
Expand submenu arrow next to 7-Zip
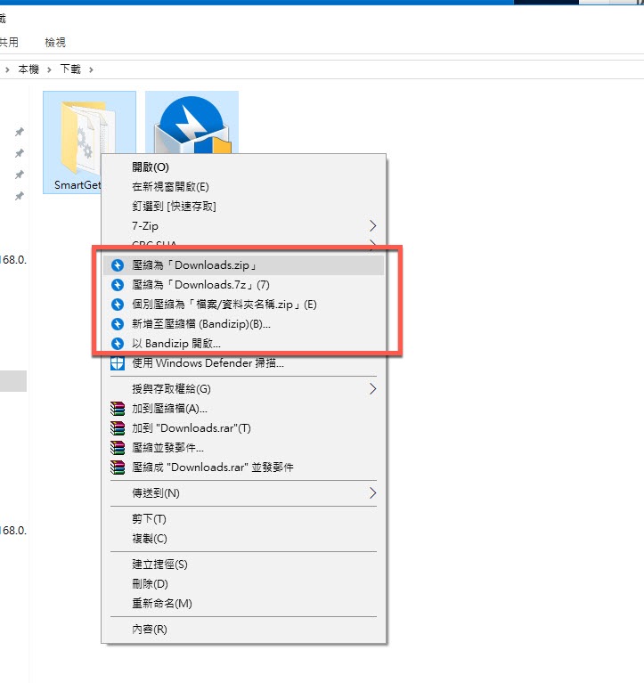point(372,225)
